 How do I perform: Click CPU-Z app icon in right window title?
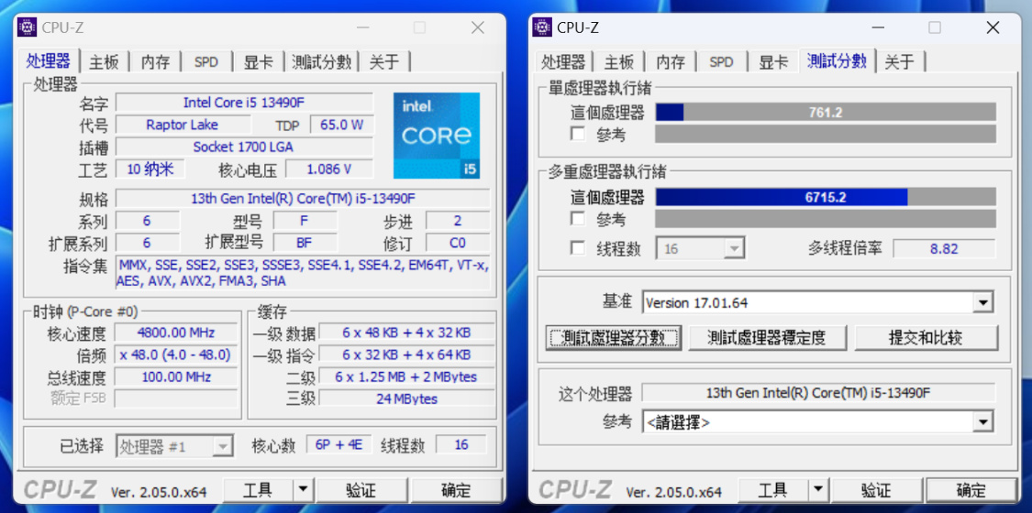pos(541,27)
